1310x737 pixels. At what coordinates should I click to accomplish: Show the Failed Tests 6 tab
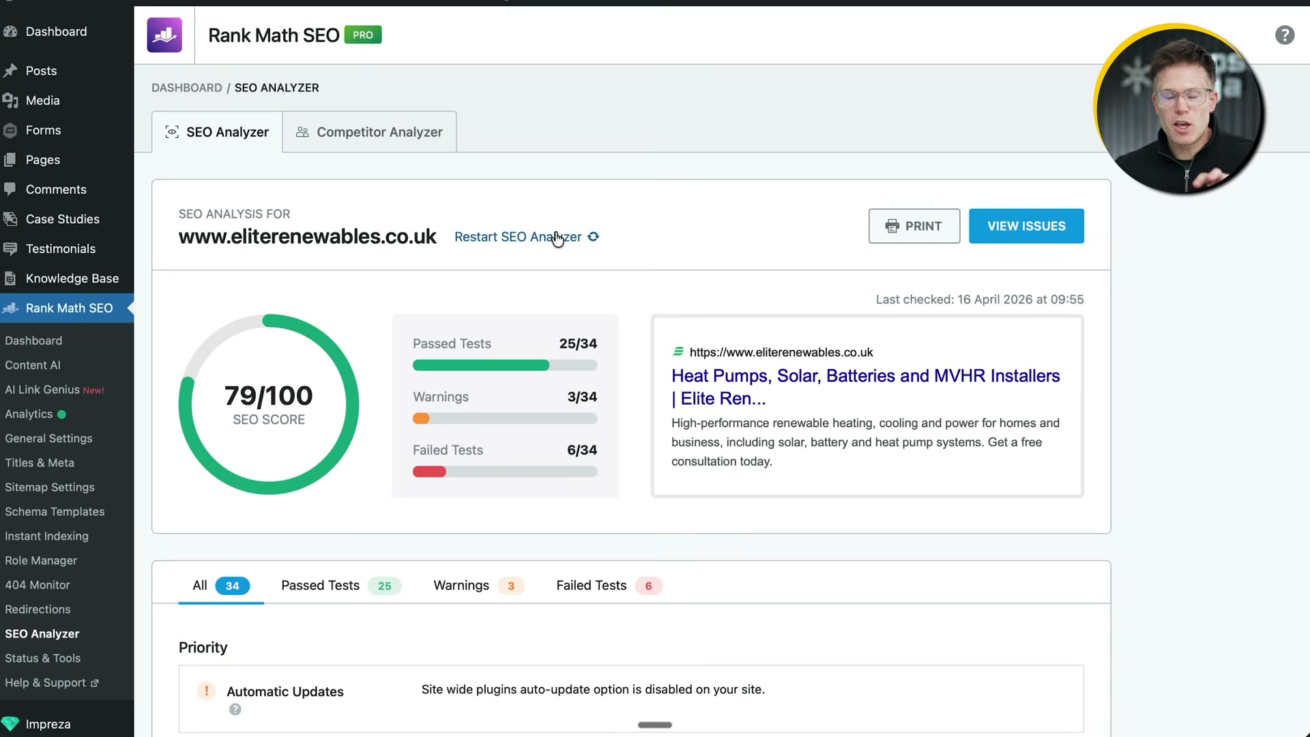tap(609, 586)
